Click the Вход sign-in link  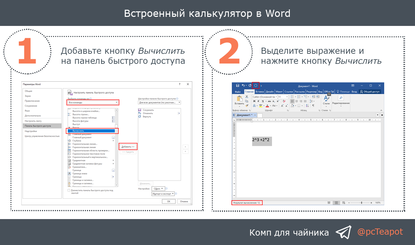354,92
